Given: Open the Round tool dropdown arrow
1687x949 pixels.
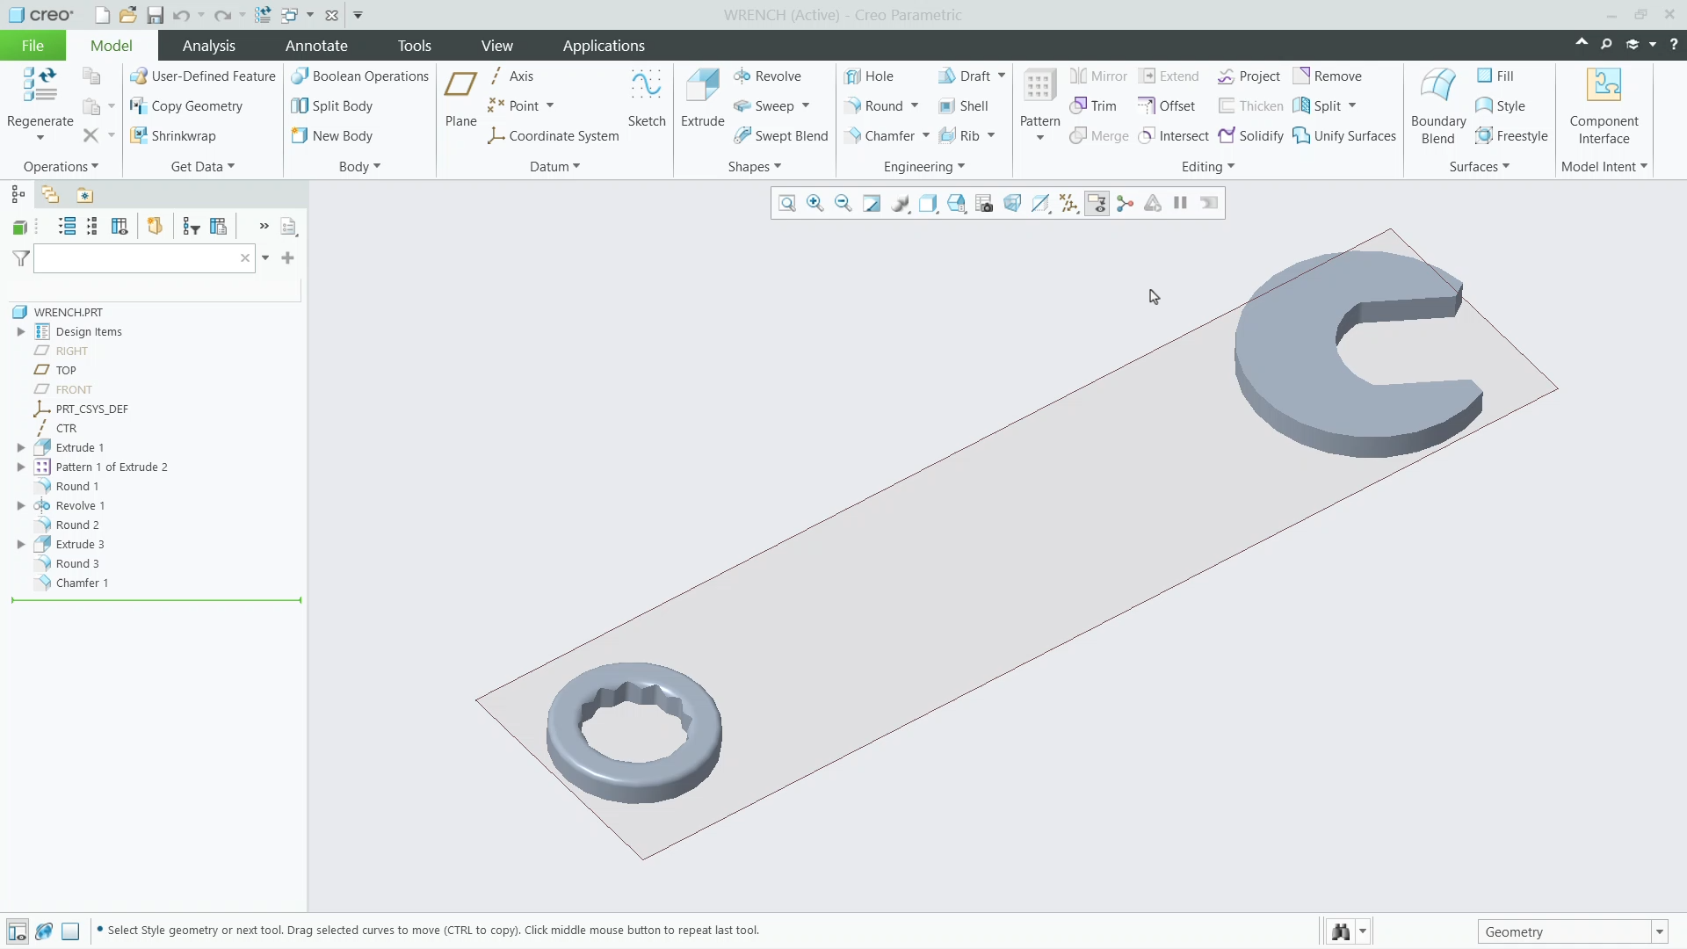Looking at the screenshot, I should 913,105.
